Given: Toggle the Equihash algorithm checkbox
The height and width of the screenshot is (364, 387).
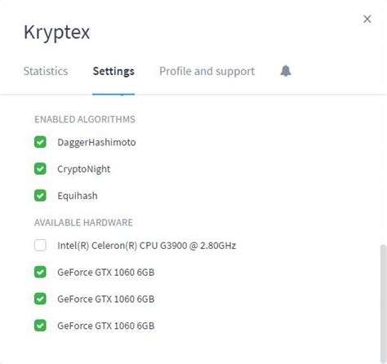Looking at the screenshot, I should pos(40,195).
